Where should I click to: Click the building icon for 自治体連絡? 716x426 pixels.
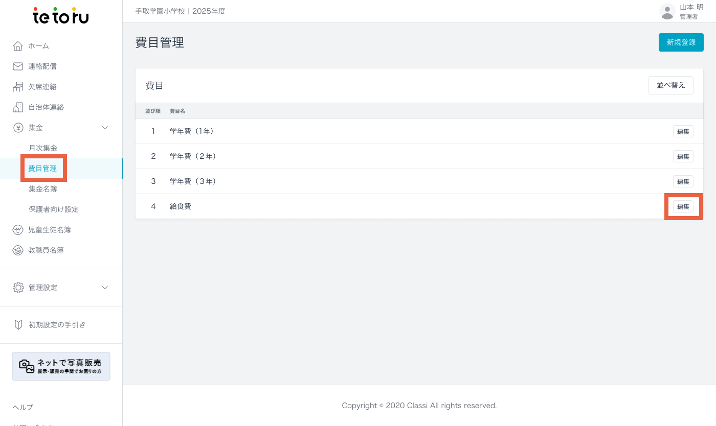[x=18, y=107]
